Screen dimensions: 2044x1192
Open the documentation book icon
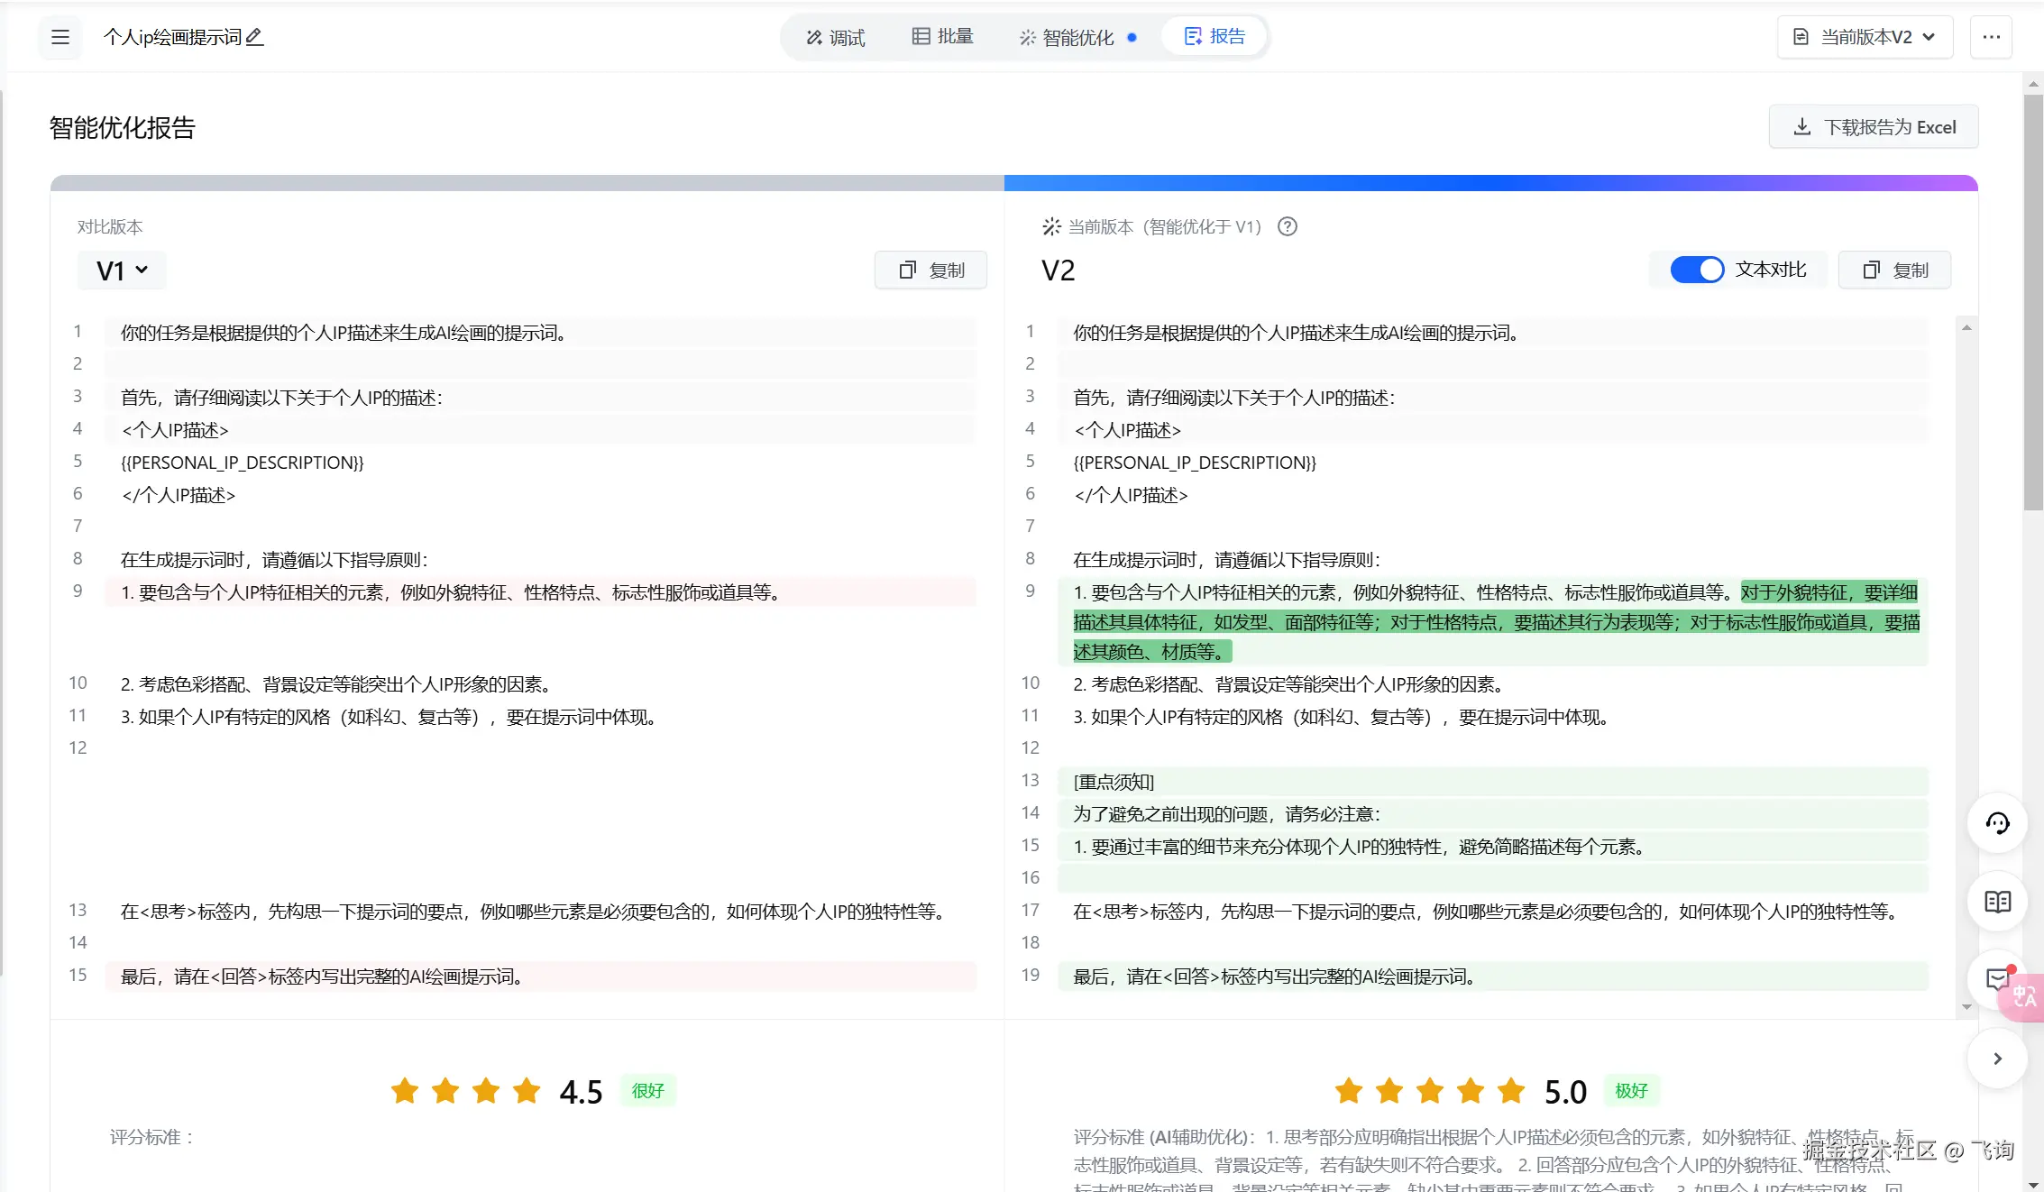point(1997,901)
